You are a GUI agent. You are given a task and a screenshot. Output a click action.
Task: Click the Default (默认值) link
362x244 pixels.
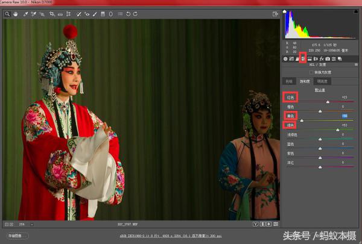tap(320, 90)
